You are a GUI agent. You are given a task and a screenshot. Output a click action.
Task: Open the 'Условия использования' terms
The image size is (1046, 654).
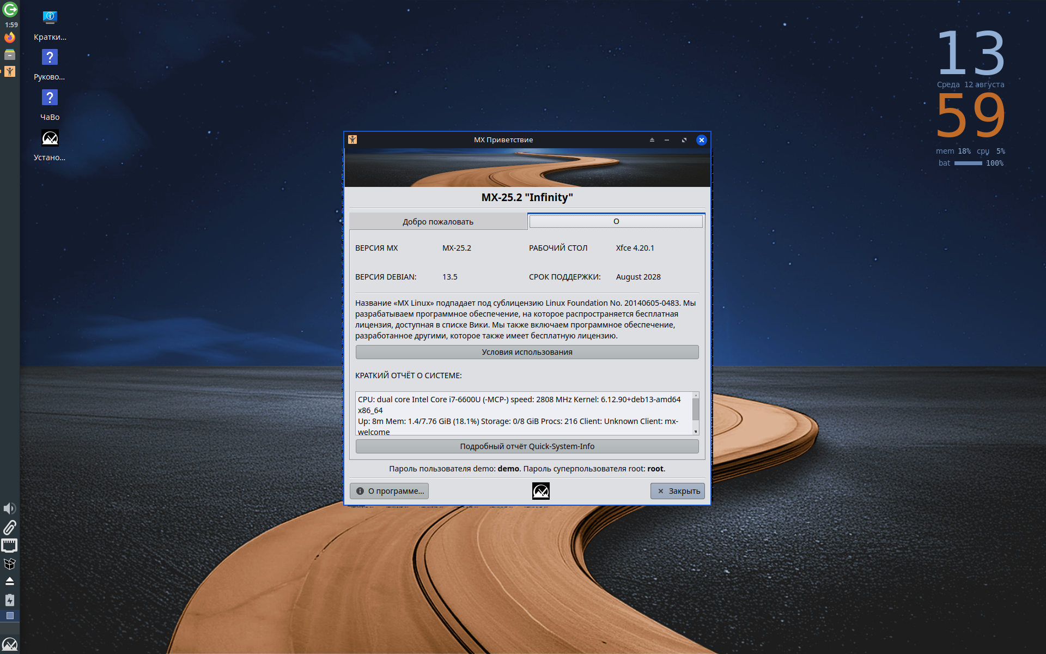(527, 352)
